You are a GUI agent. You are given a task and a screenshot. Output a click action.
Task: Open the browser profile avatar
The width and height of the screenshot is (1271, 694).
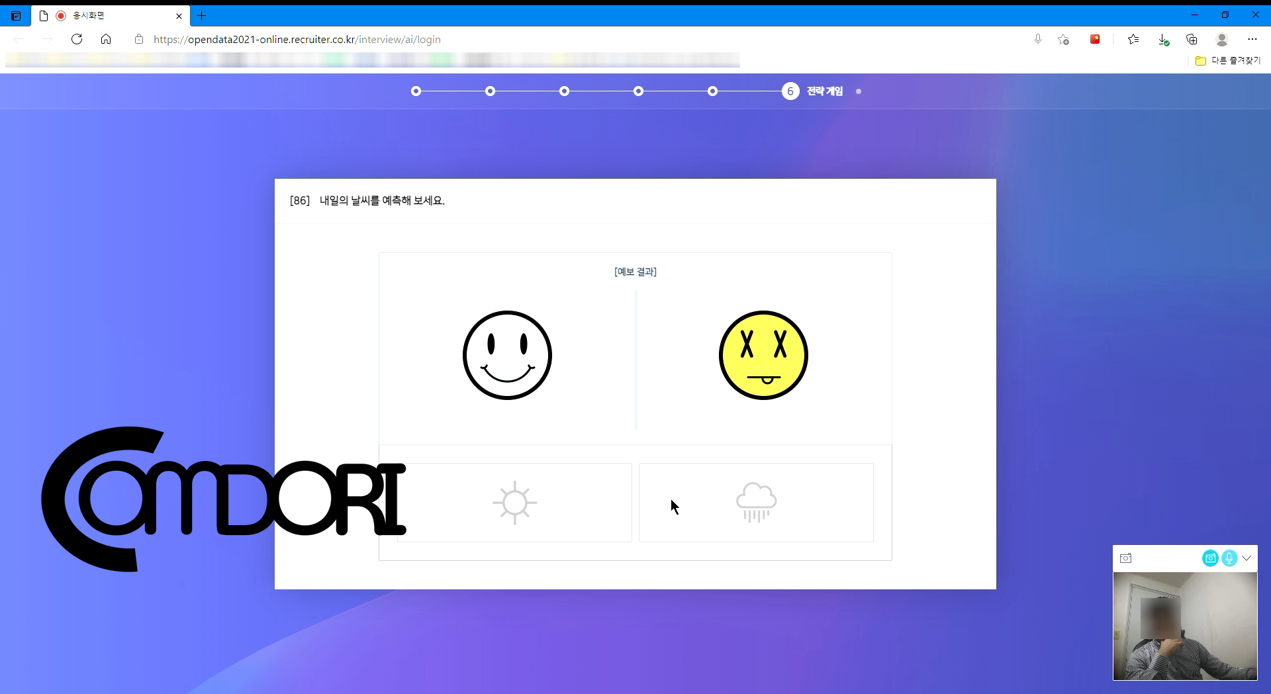[1222, 39]
